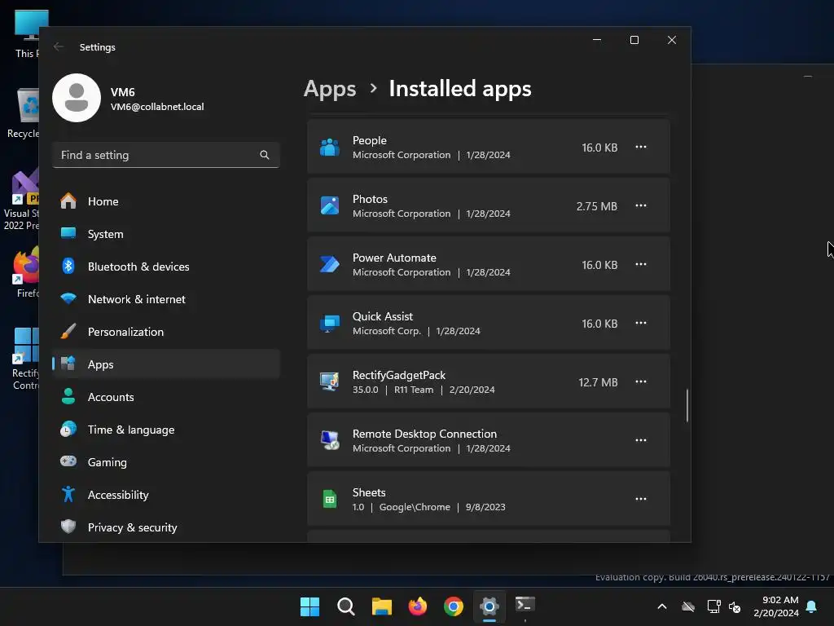Click the '12.7 MB' size value

tap(598, 382)
